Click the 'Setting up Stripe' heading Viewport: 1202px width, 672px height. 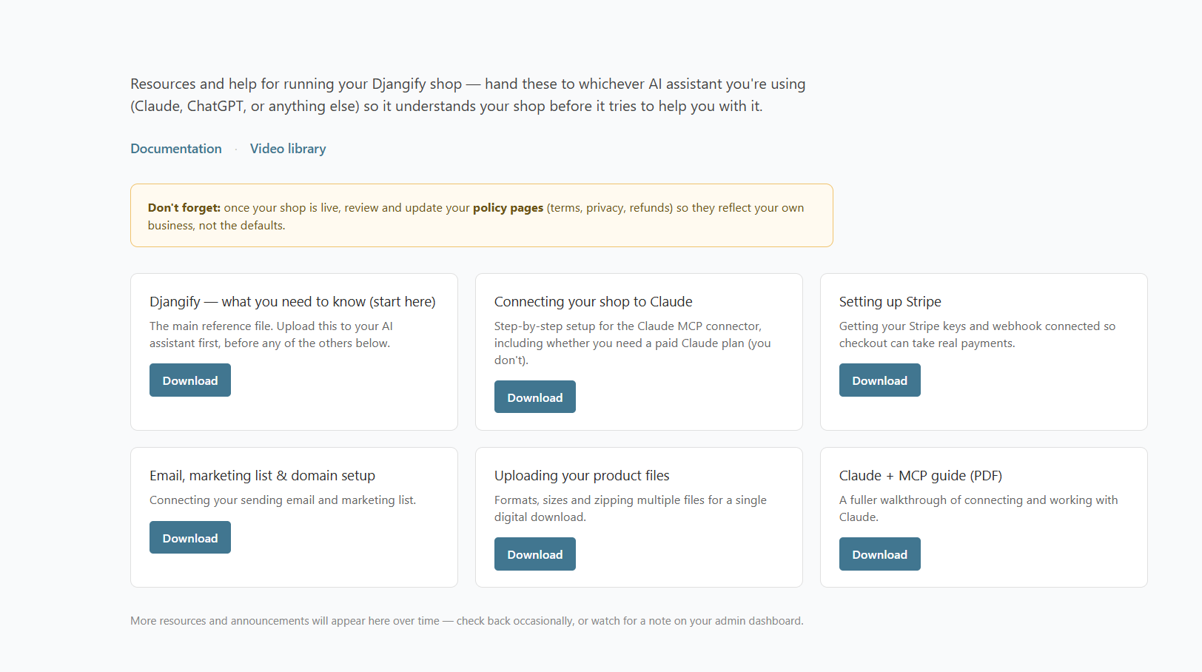890,302
